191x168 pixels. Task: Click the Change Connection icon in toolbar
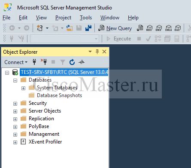pyautogui.click(x=21, y=39)
